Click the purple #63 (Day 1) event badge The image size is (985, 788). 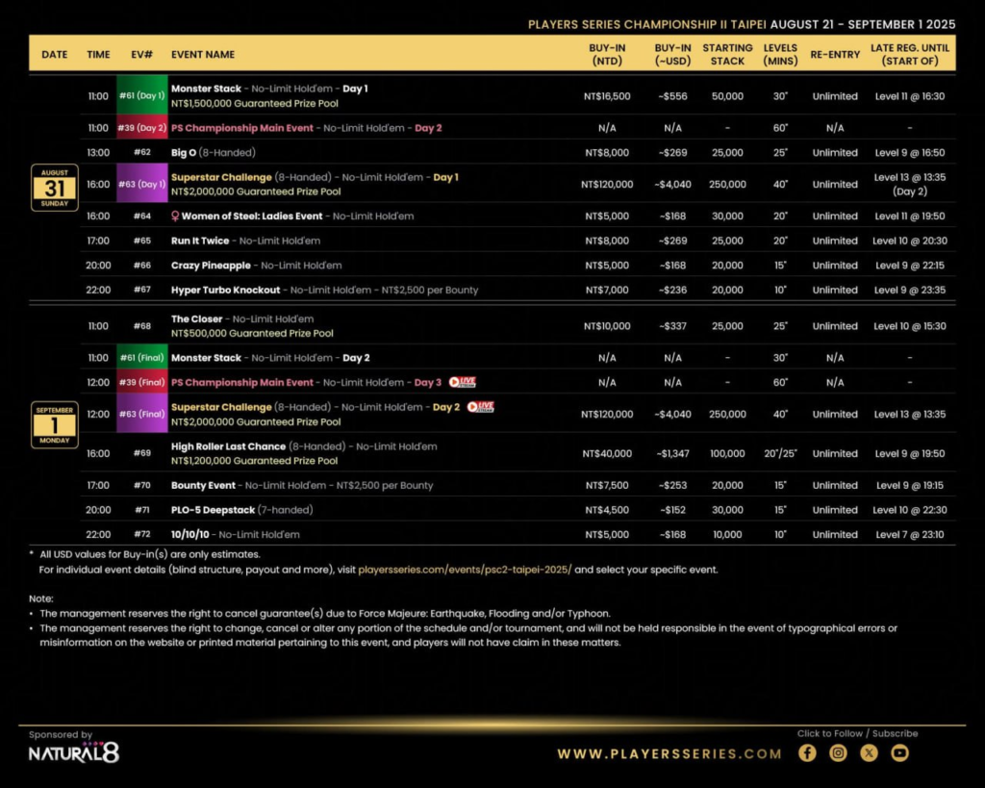(x=141, y=182)
